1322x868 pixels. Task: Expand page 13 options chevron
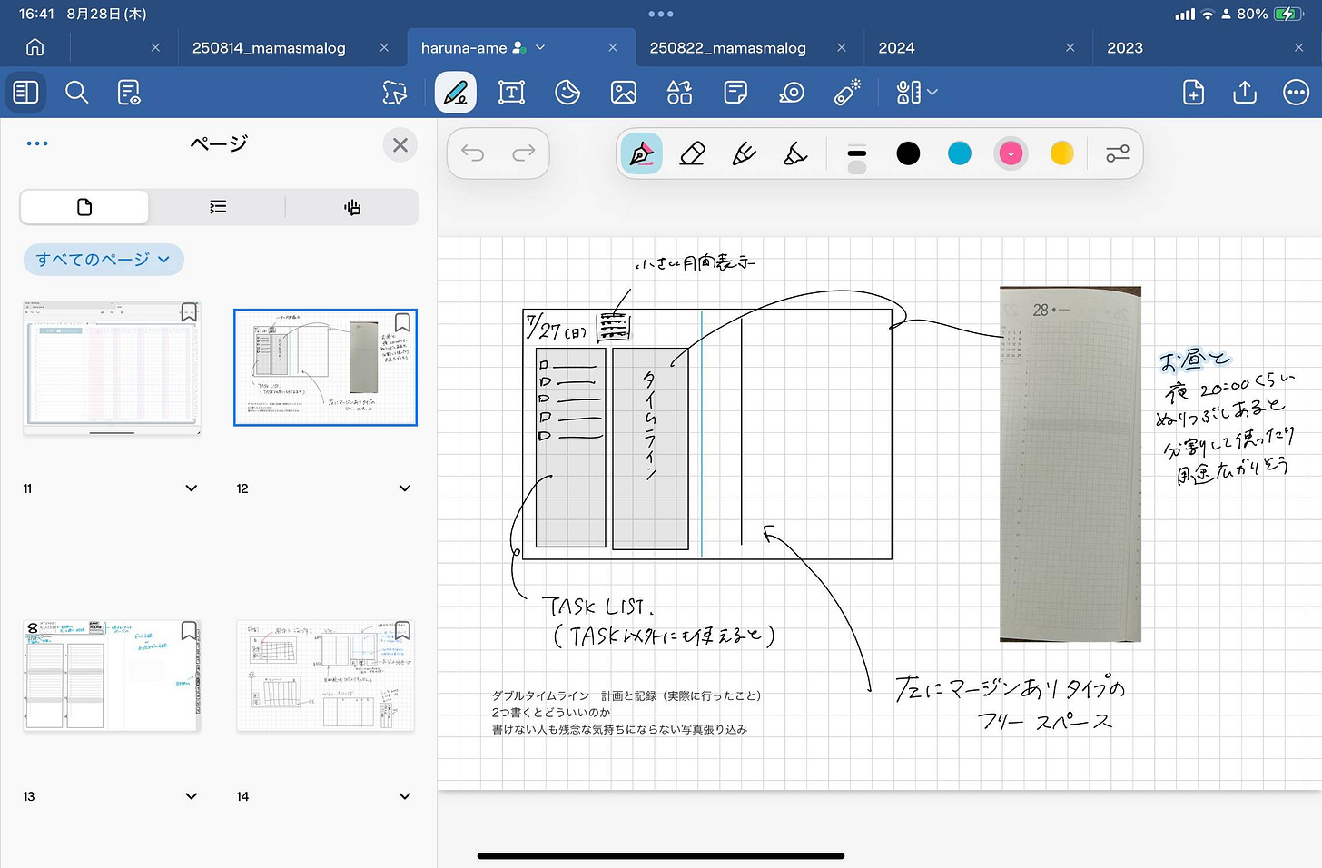(192, 796)
